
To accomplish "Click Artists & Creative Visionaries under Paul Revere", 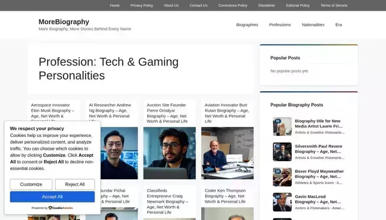I will pos(320,157).
